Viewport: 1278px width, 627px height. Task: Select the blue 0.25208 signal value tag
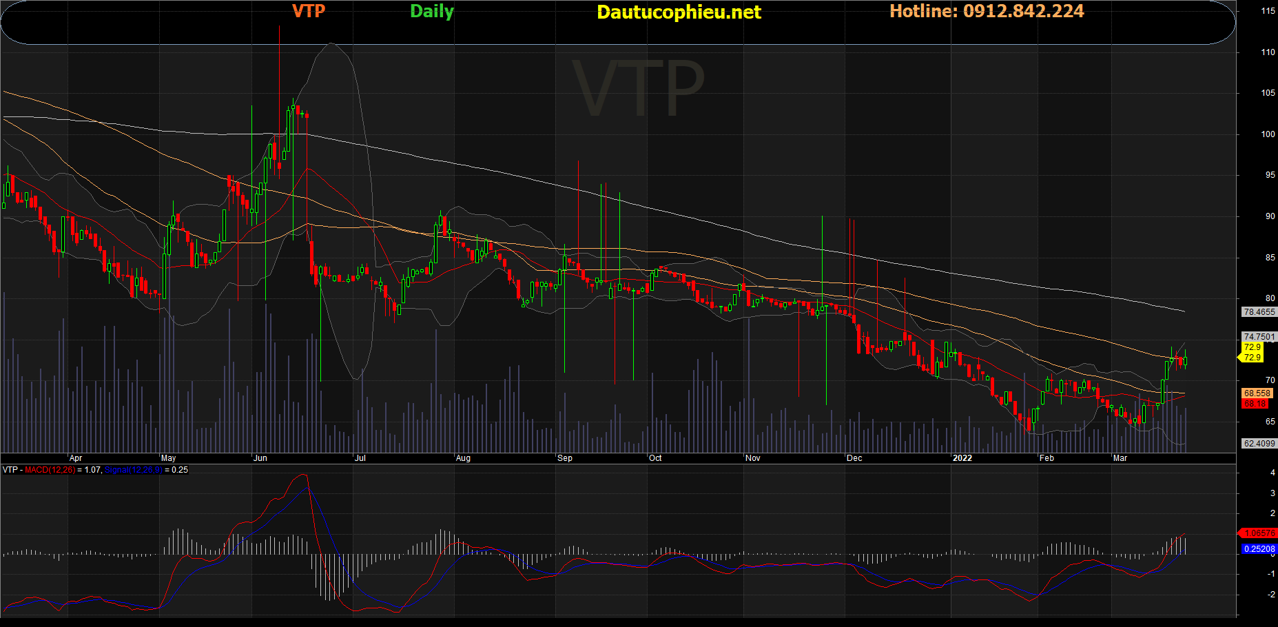(x=1259, y=549)
